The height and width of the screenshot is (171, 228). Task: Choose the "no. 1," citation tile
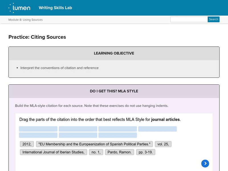(96, 152)
